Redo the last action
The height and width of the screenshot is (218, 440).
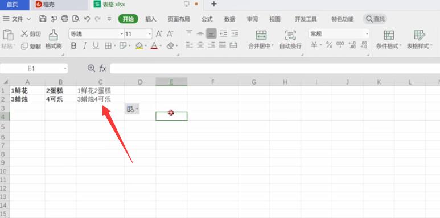coord(98,19)
